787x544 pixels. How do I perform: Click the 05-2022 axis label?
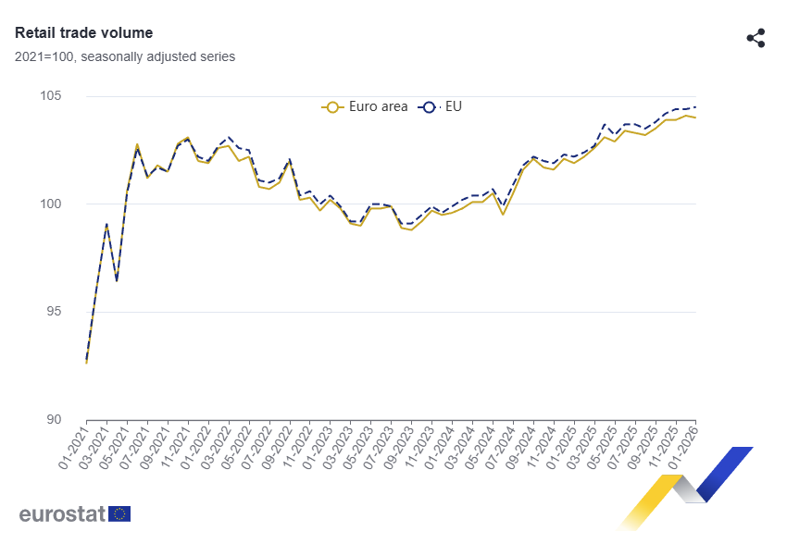click(236, 448)
